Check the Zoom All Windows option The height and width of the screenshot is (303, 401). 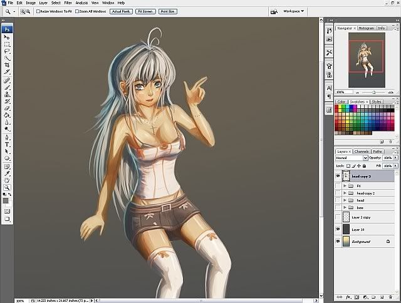tap(77, 11)
